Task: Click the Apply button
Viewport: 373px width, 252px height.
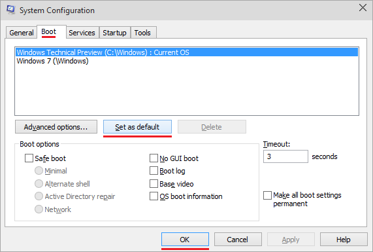Action: pyautogui.click(x=291, y=239)
